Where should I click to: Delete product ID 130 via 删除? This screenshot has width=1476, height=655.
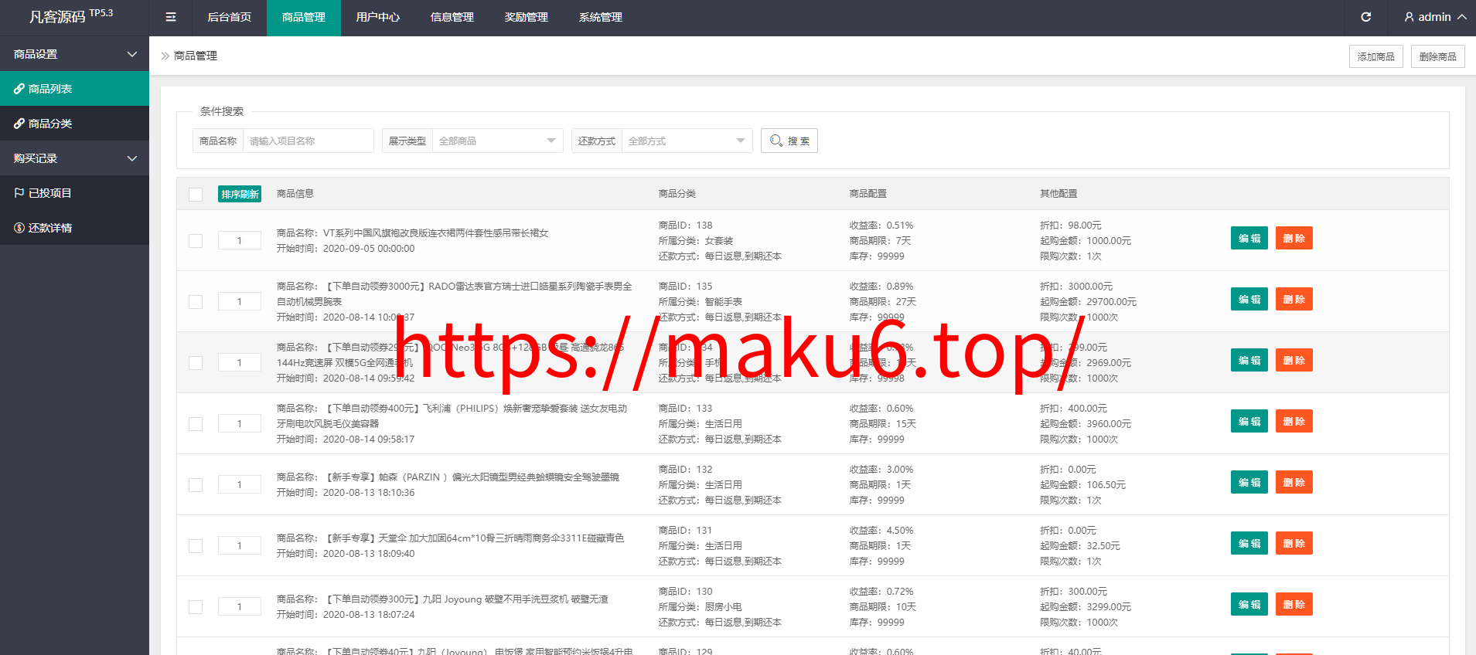(x=1294, y=604)
